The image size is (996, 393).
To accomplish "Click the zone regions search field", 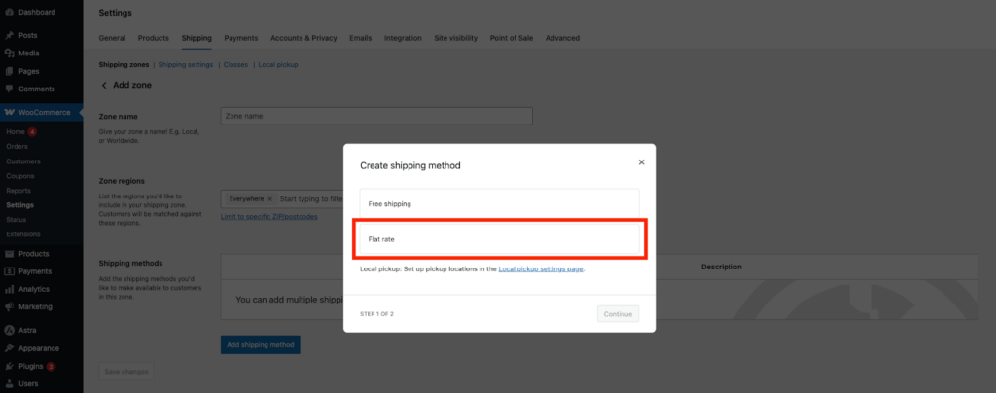I will tap(311, 199).
